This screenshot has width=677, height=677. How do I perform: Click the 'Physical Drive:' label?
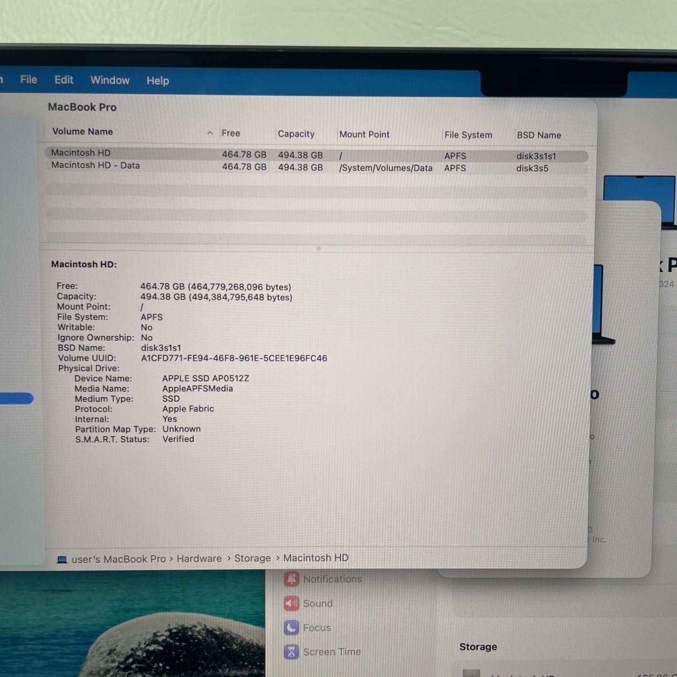89,368
